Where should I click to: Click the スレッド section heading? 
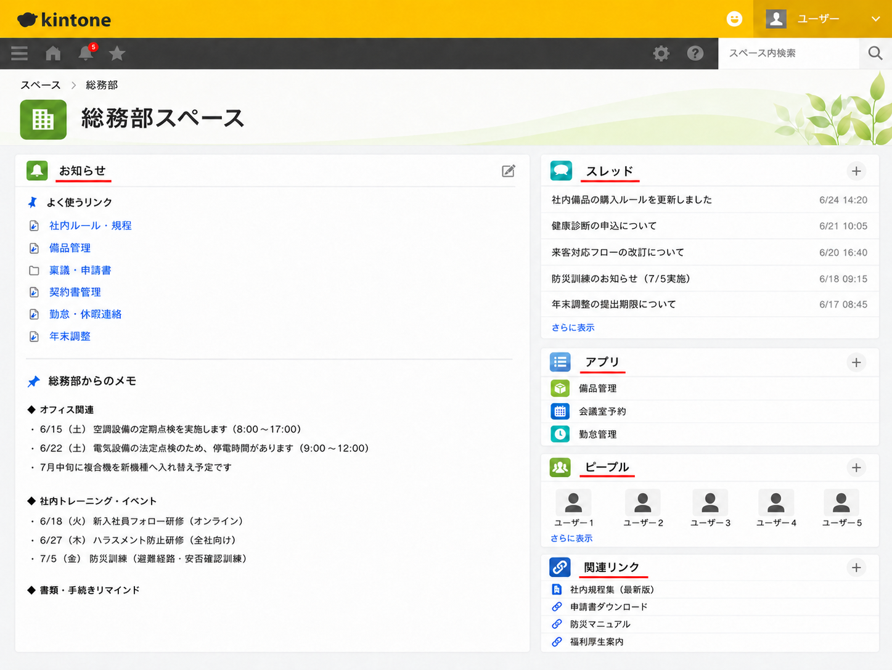click(610, 171)
